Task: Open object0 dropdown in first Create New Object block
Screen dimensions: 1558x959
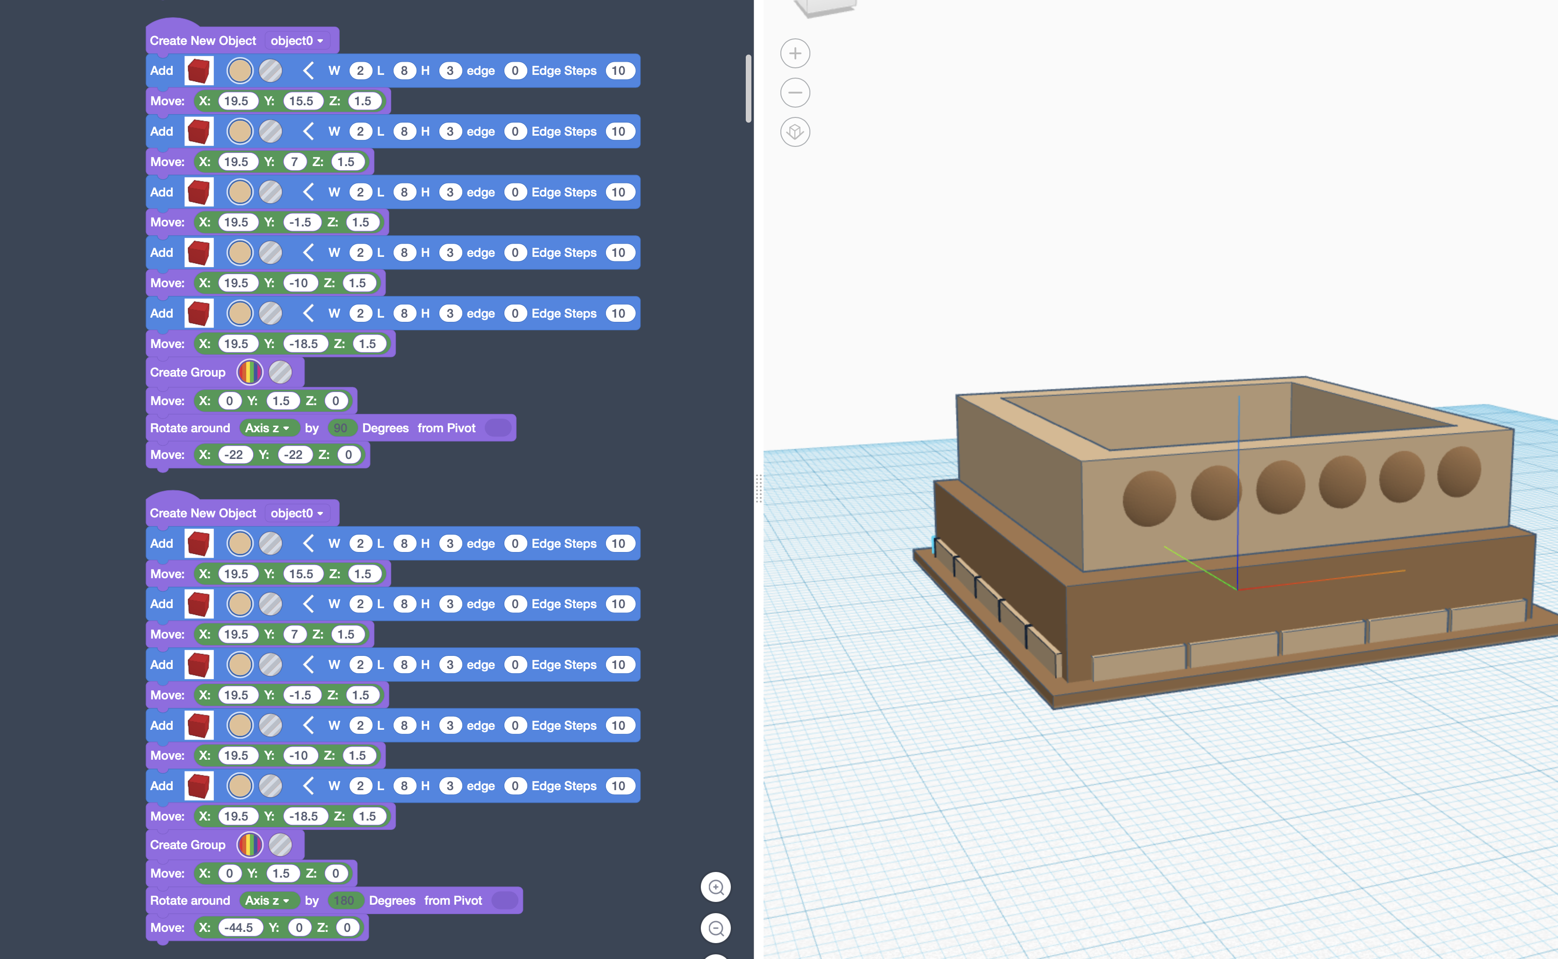Action: [x=297, y=40]
